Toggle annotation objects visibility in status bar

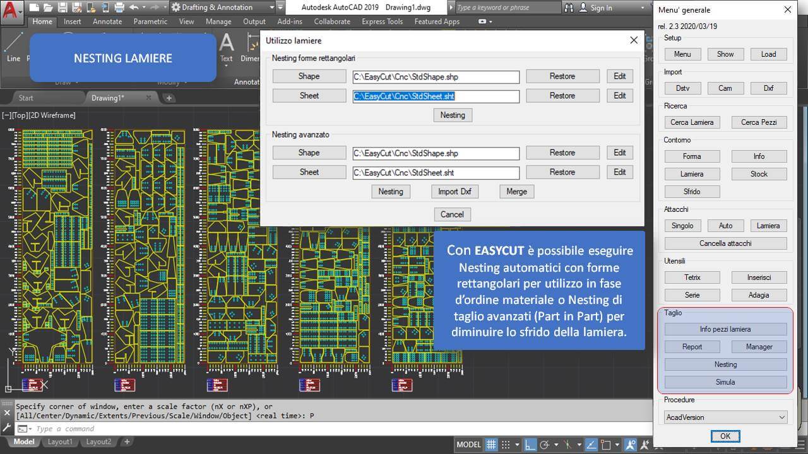[631, 445]
